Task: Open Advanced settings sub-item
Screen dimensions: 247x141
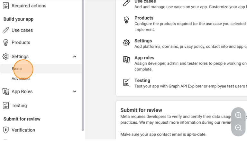Action: [x=21, y=79]
